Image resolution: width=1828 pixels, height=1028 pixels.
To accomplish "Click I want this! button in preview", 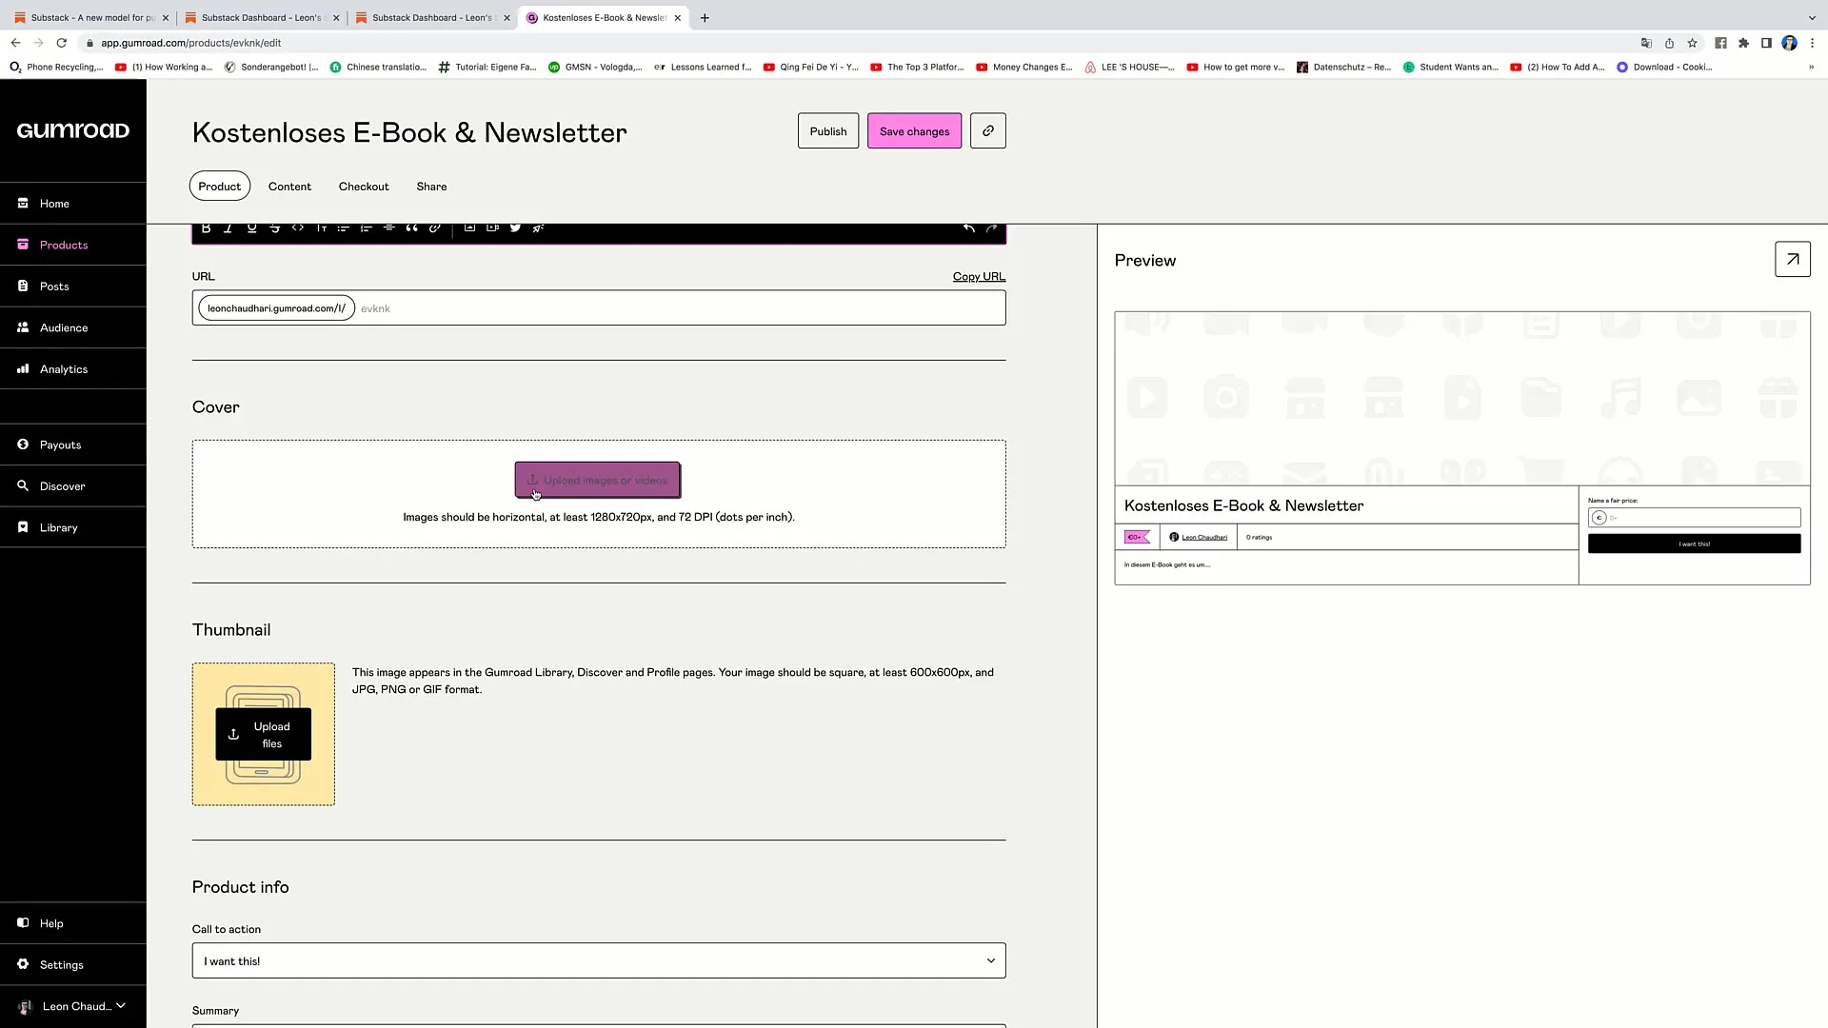I will (x=1695, y=544).
